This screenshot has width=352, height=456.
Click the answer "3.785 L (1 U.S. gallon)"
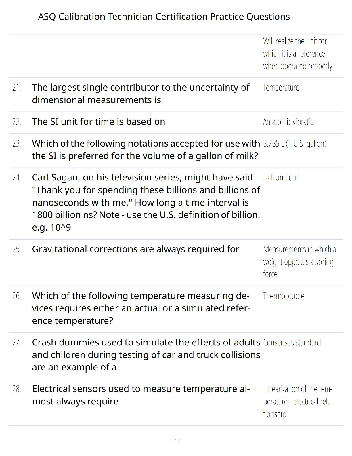click(294, 143)
